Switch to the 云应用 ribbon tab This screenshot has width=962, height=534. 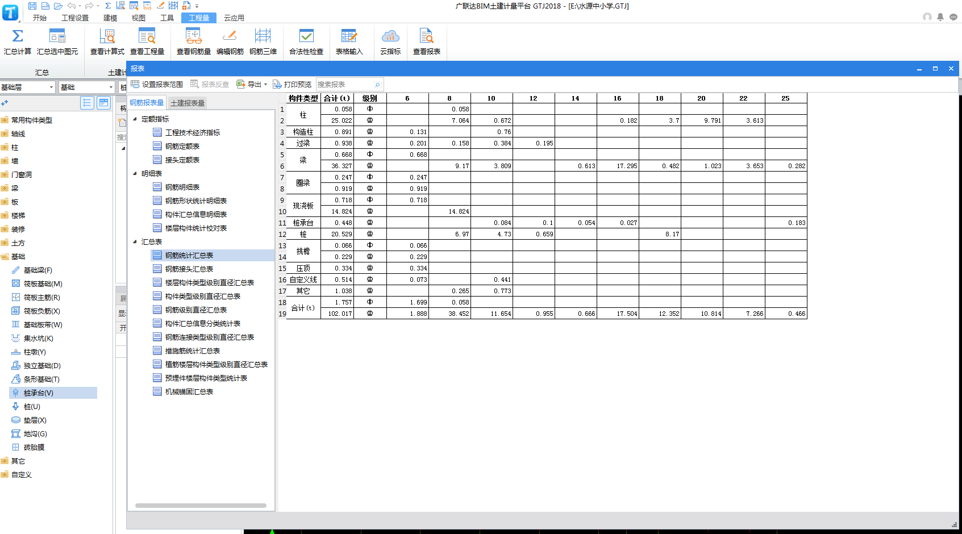click(234, 18)
